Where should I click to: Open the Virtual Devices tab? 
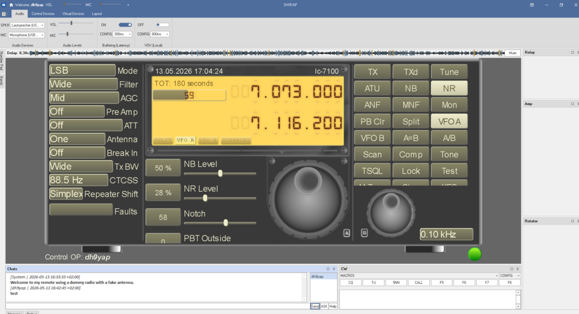73,14
